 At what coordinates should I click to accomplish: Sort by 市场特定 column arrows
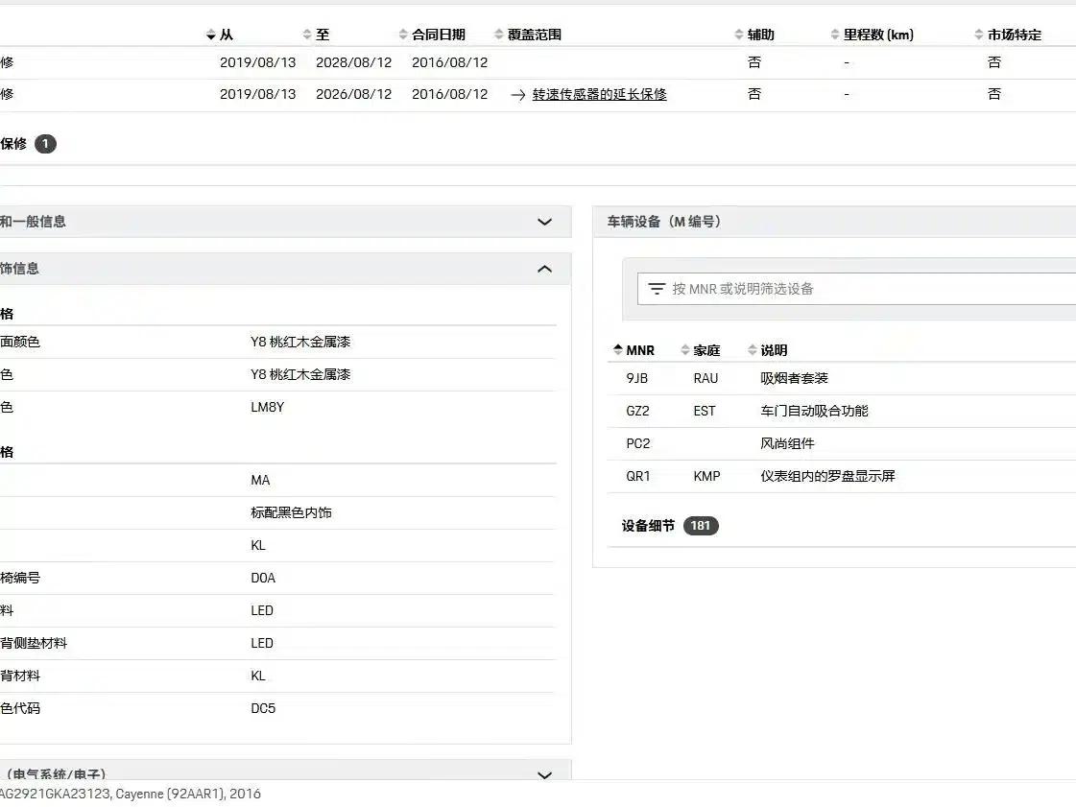click(1008, 35)
